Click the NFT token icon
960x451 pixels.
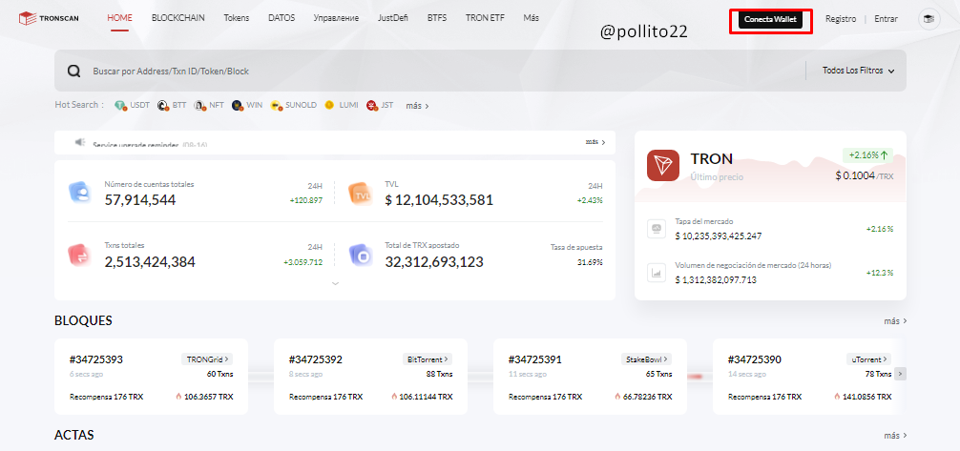tap(199, 105)
